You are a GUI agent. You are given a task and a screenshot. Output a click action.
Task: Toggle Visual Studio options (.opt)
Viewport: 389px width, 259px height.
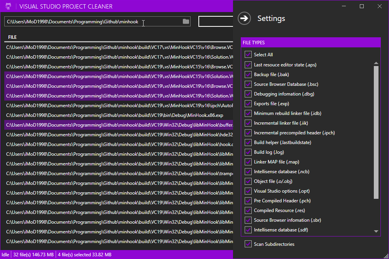coord(248,191)
